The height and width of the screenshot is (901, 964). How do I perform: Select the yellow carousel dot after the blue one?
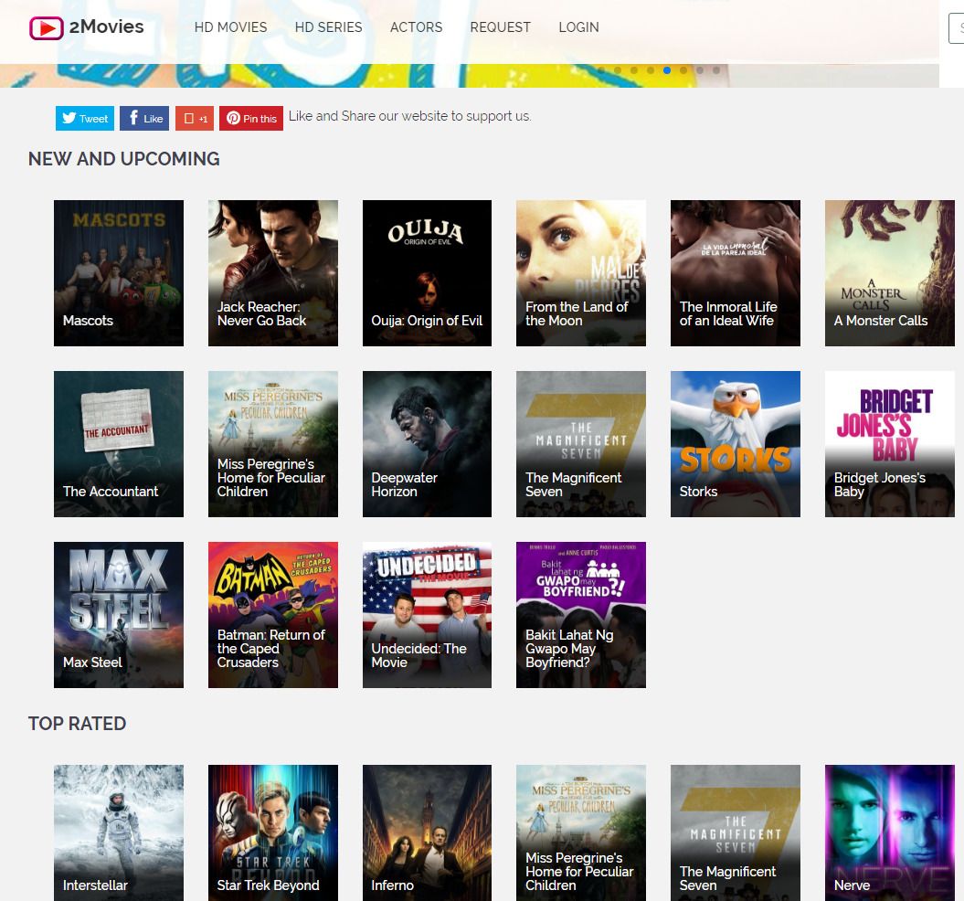click(x=683, y=70)
